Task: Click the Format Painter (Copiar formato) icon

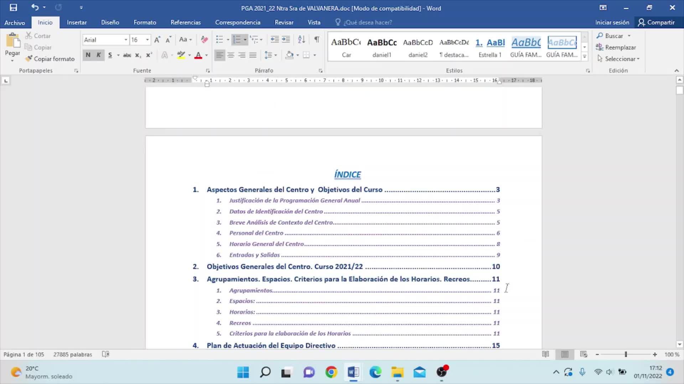Action: pos(29,59)
